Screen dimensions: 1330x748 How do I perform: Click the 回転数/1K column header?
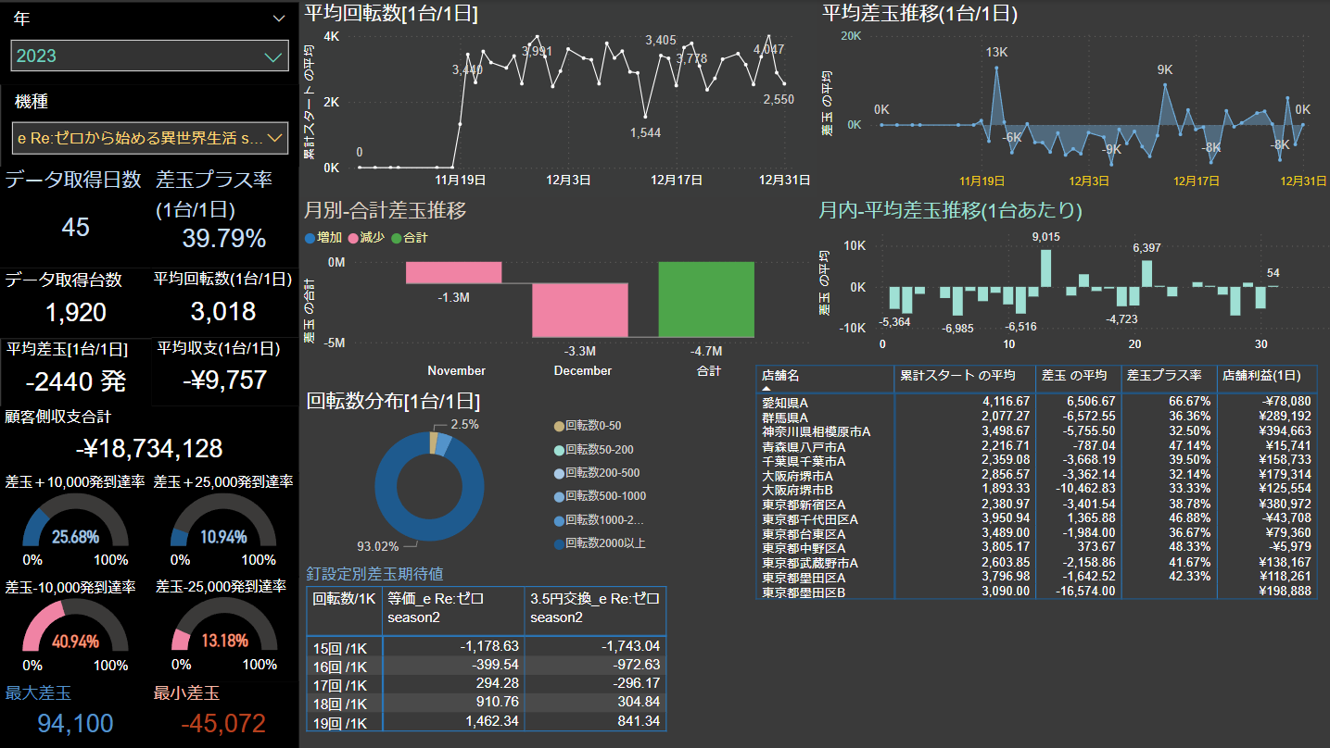(x=343, y=598)
